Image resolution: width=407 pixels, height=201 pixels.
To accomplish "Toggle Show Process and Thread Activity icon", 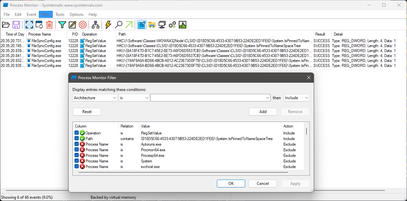I will pyautogui.click(x=172, y=25).
